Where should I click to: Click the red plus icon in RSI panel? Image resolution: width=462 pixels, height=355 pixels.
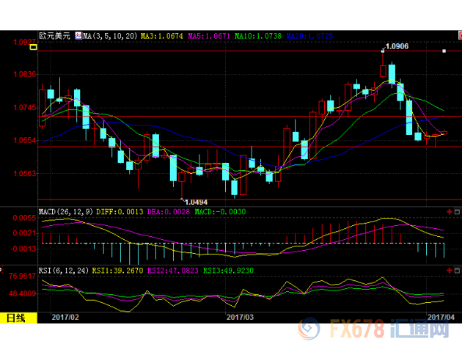[x=450, y=270]
